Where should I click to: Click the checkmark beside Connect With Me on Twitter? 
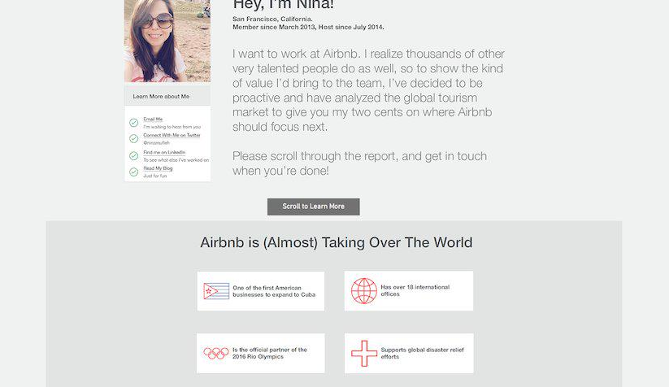133,138
